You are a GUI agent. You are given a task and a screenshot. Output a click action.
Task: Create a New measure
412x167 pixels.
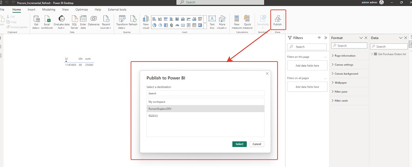point(237,22)
